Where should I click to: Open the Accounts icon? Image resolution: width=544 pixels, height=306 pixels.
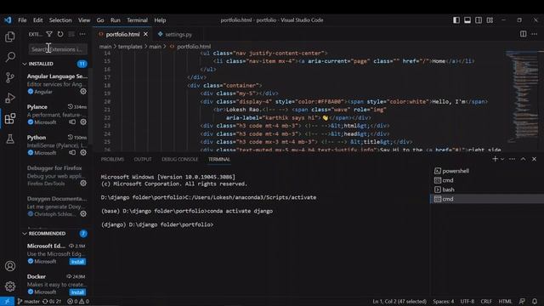pos(10,266)
